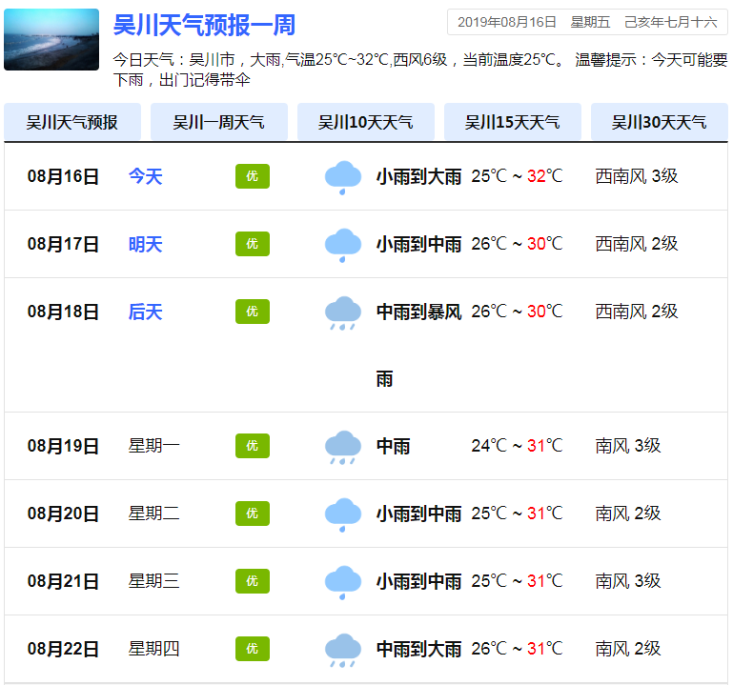This screenshot has height=685, width=733.
Task: Click the 优 air quality badge for 08月19日
Action: 253,446
